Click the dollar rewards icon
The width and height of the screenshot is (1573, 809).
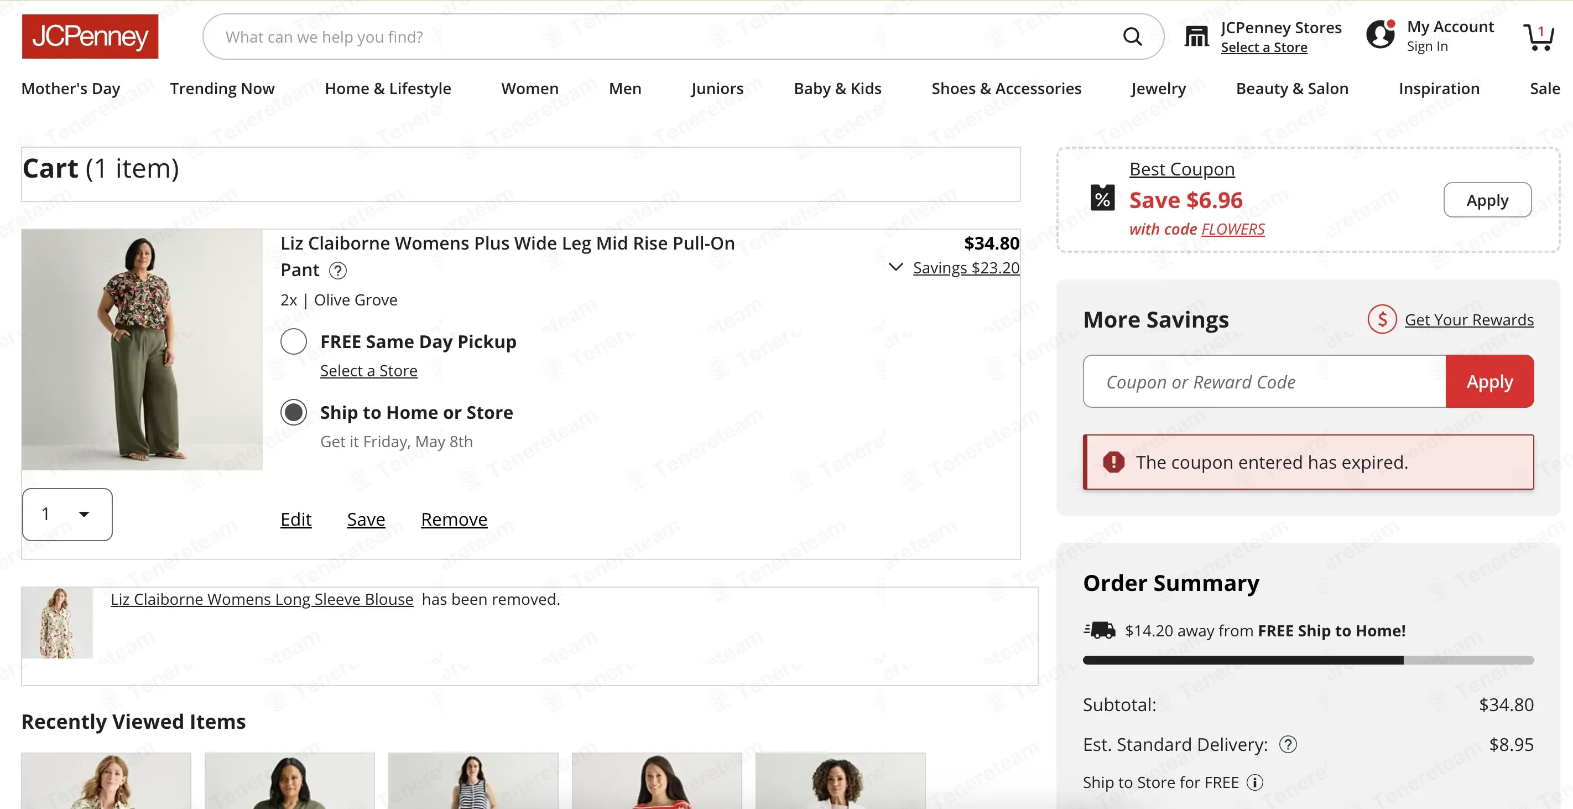(x=1382, y=319)
